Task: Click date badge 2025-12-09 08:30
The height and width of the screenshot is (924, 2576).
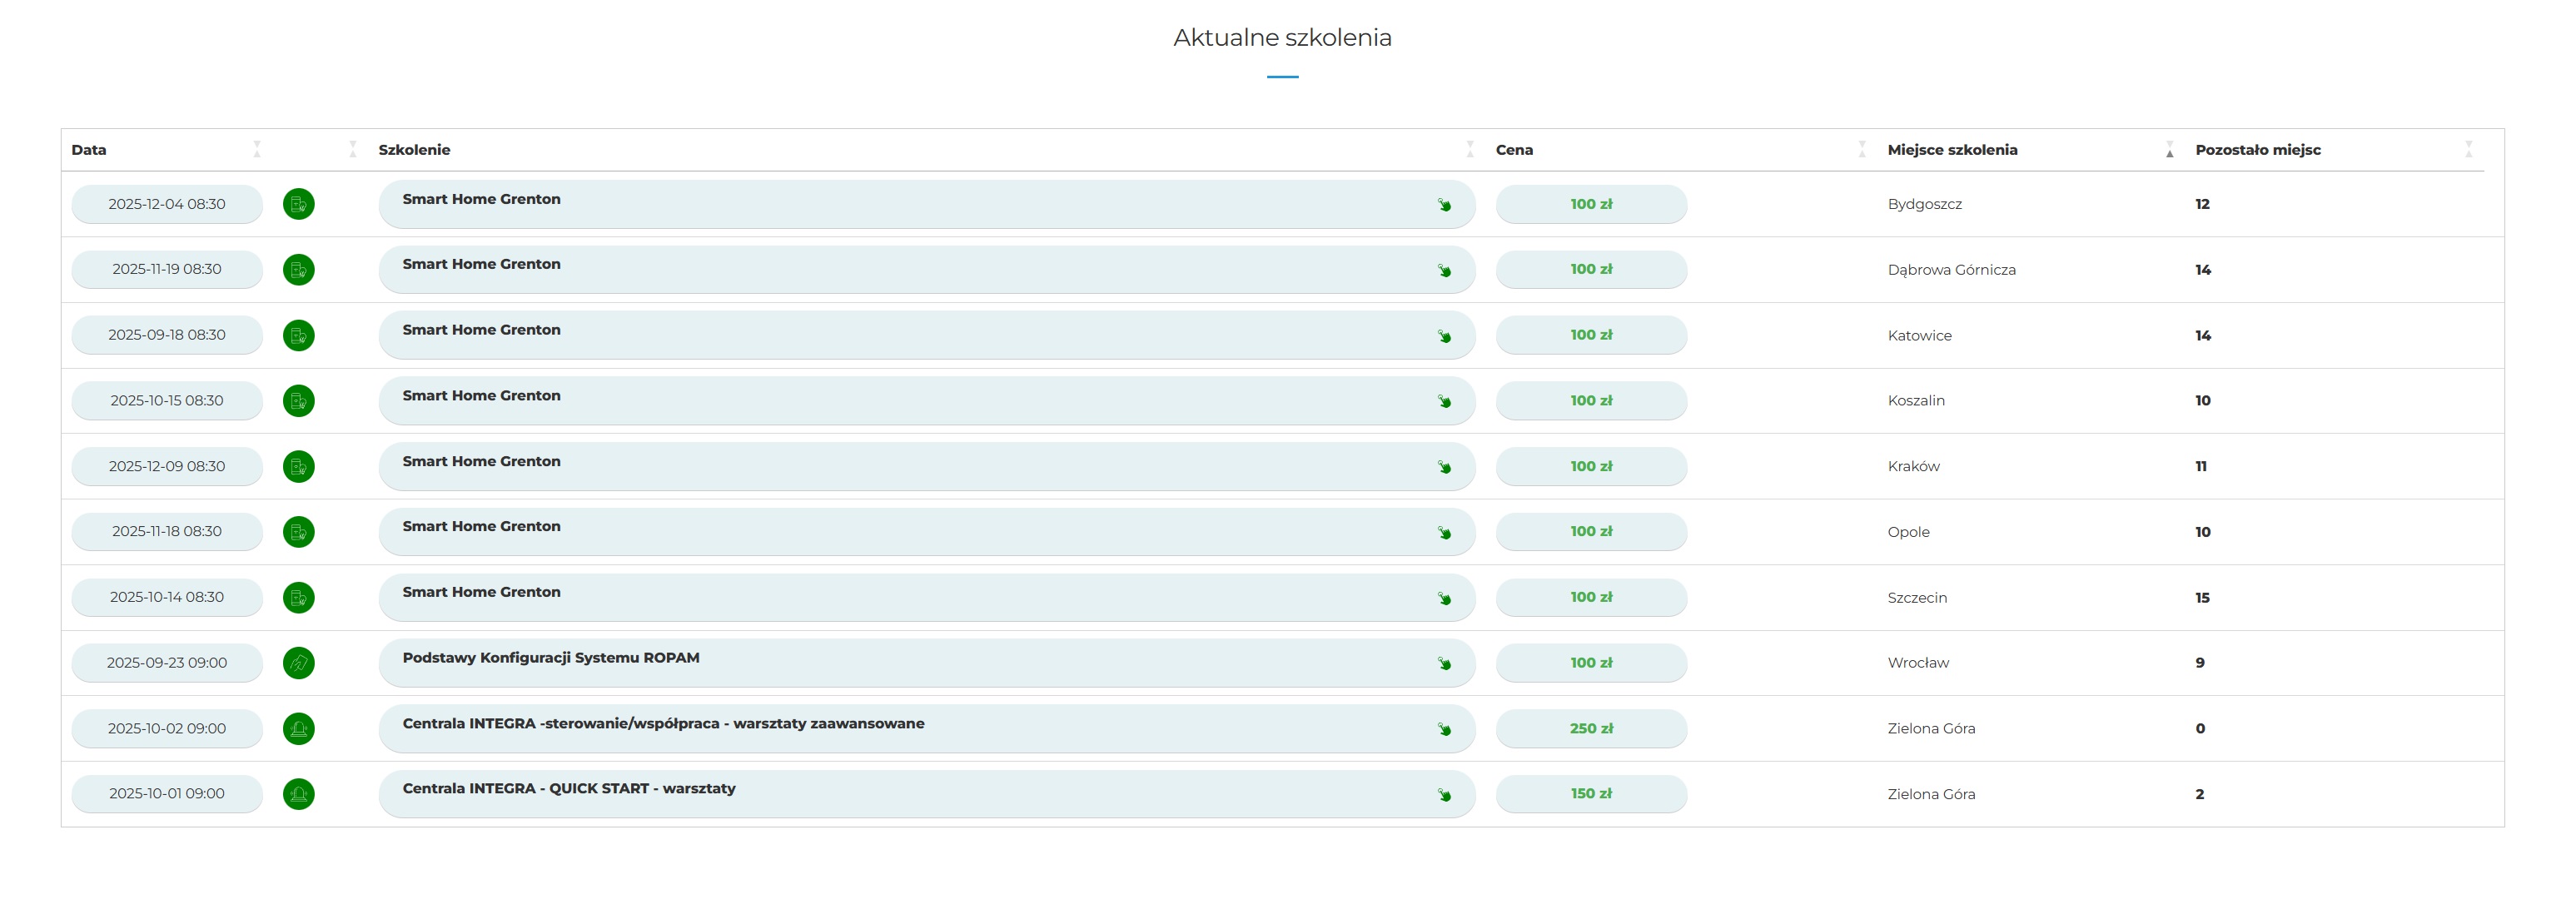Action: pyautogui.click(x=167, y=466)
